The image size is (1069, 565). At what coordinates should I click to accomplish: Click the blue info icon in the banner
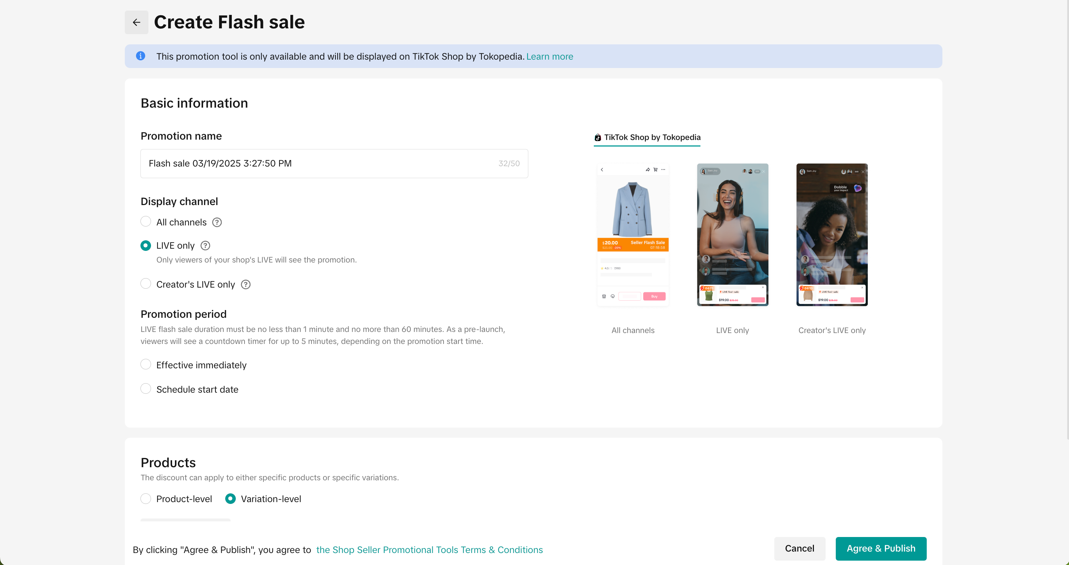point(141,56)
